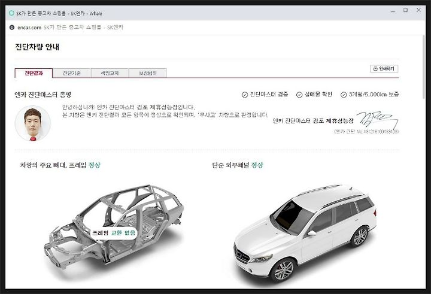Screen dimensions: 431x294
Task: Open the 책임고지 tab
Action: point(110,73)
